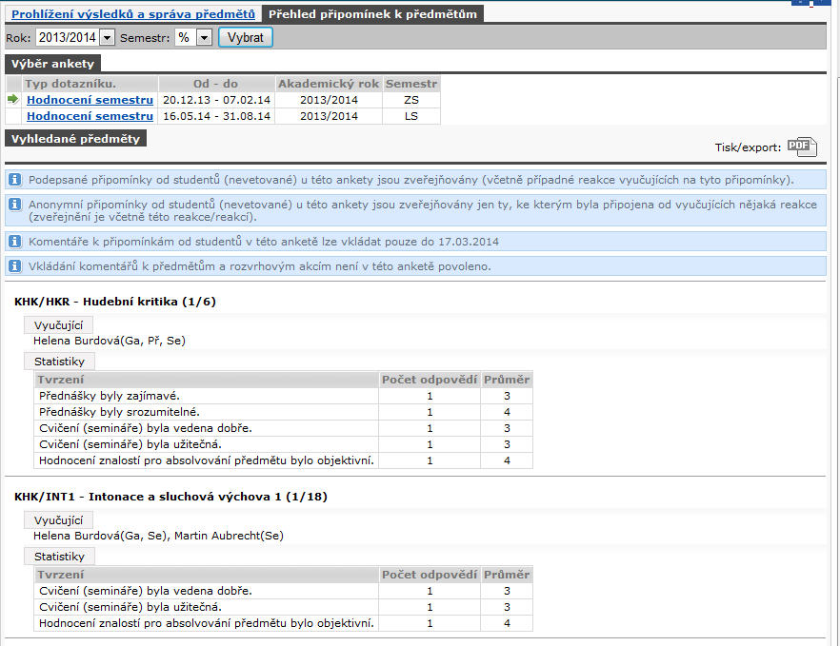
Task: Select KHK/HKR row Cvičení byla užitečná
Action: (x=284, y=444)
